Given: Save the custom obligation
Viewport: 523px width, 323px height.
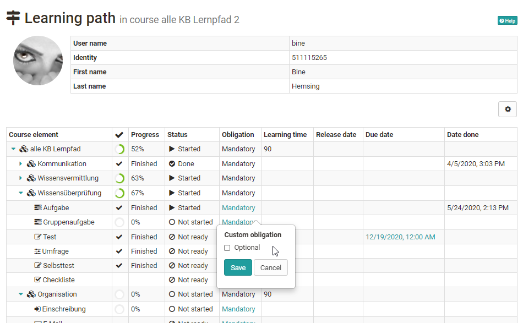Looking at the screenshot, I should 238,268.
